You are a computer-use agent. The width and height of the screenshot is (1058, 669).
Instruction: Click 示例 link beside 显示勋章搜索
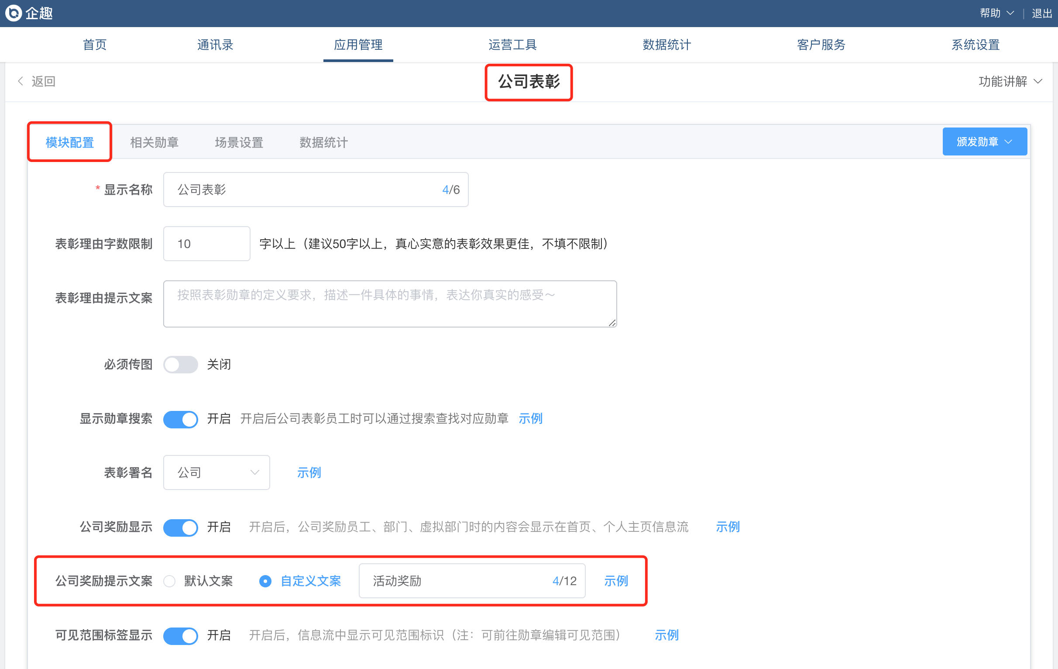pyautogui.click(x=530, y=418)
